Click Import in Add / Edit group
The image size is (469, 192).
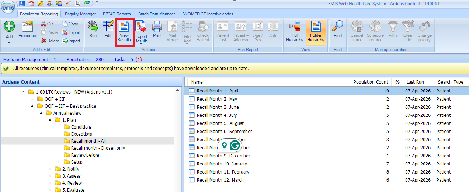71,41
